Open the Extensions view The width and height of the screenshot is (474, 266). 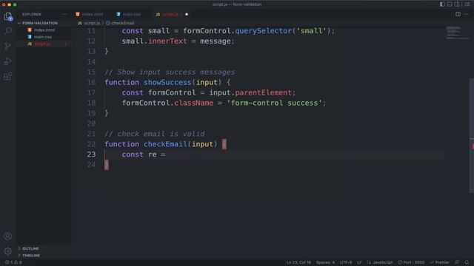point(8,76)
